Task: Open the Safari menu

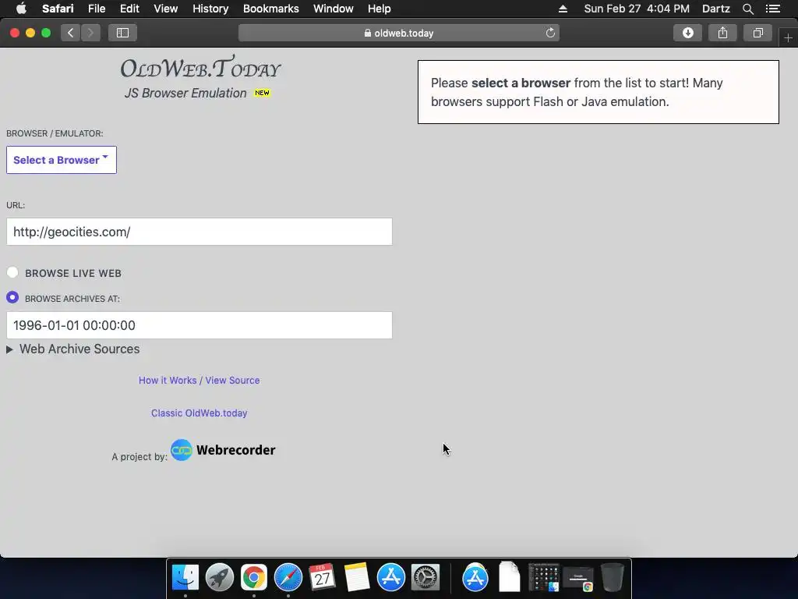Action: click(58, 9)
